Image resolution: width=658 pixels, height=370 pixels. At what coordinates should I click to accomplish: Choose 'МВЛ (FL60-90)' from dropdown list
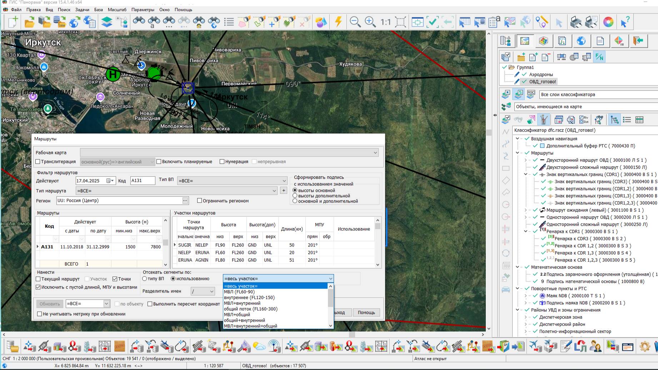239,292
